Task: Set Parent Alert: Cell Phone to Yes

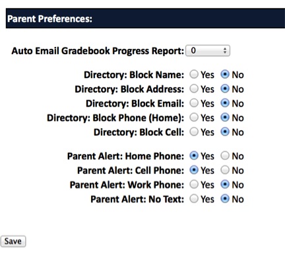Action: (x=194, y=170)
